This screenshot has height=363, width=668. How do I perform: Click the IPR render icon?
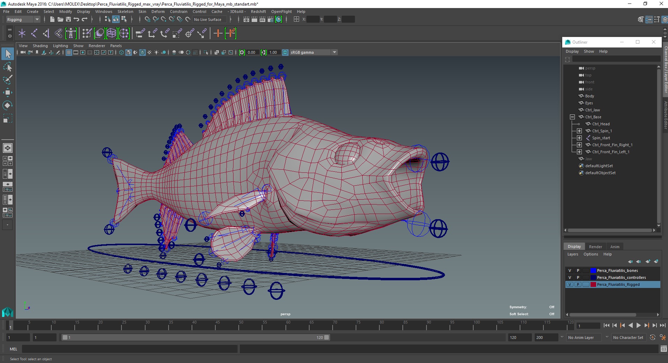pos(262,20)
